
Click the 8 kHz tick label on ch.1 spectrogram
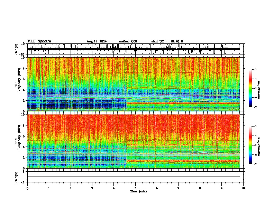[24, 68]
